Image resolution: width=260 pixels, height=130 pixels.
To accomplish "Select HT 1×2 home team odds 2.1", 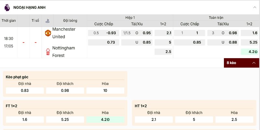I will pos(154,120).
